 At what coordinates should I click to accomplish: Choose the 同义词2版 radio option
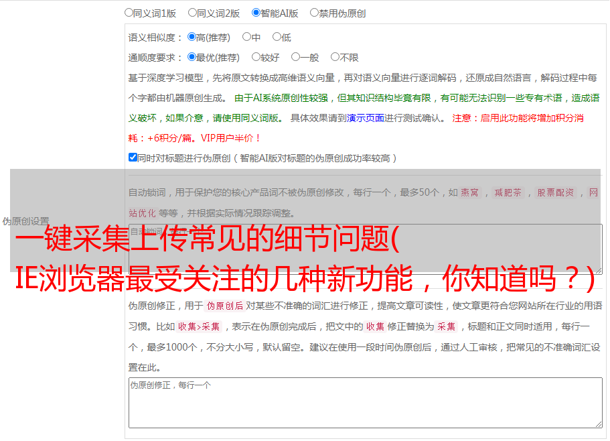tap(192, 13)
